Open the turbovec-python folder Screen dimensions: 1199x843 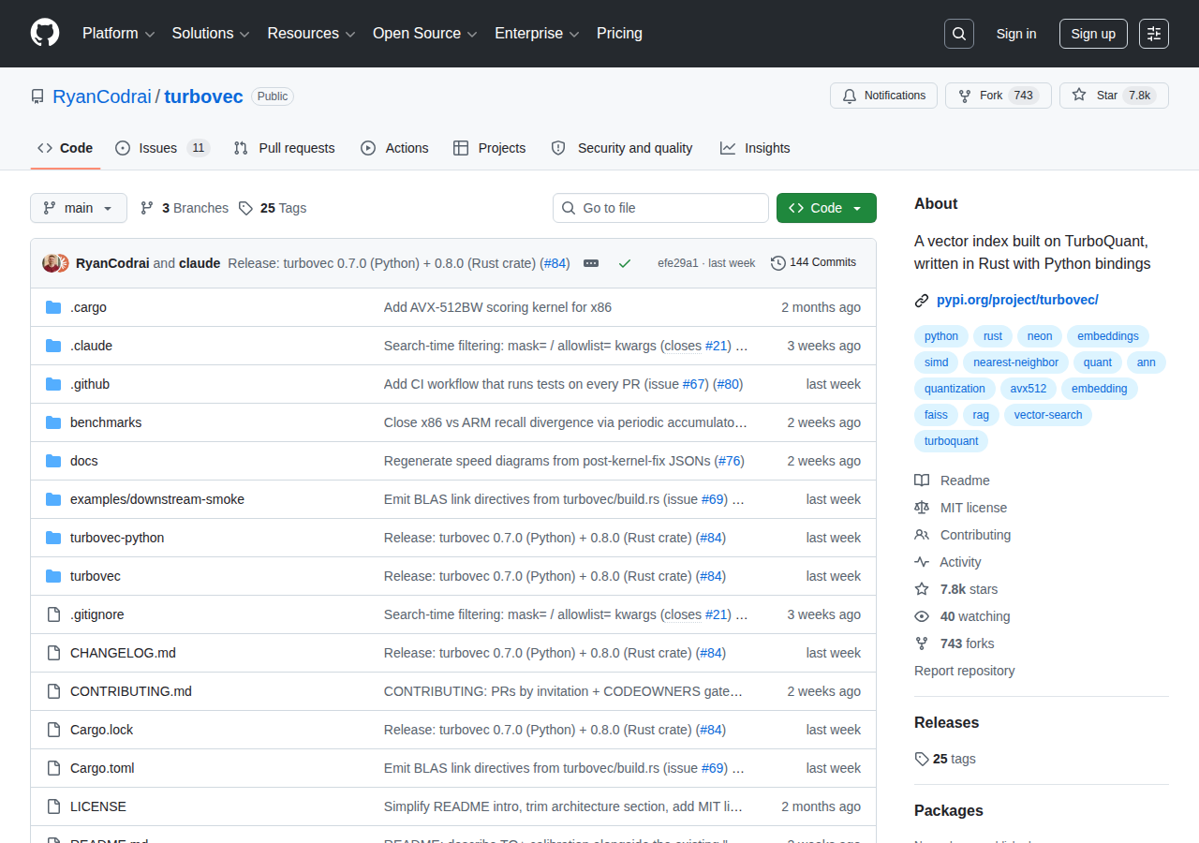(x=117, y=538)
